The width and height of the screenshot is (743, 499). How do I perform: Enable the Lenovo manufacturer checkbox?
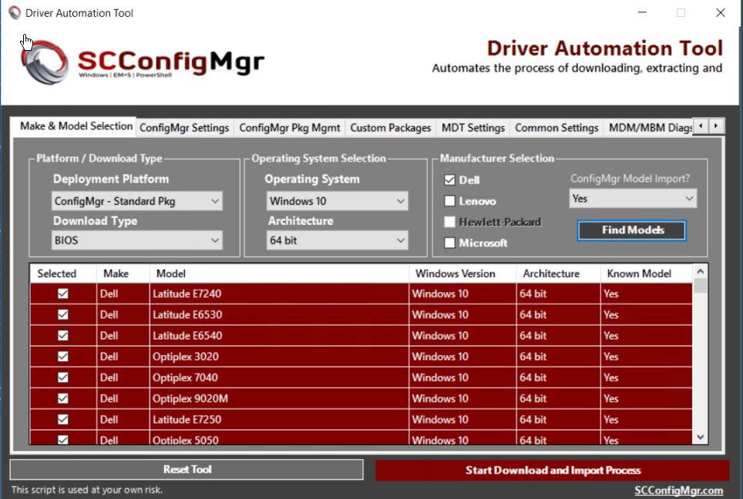click(x=449, y=201)
